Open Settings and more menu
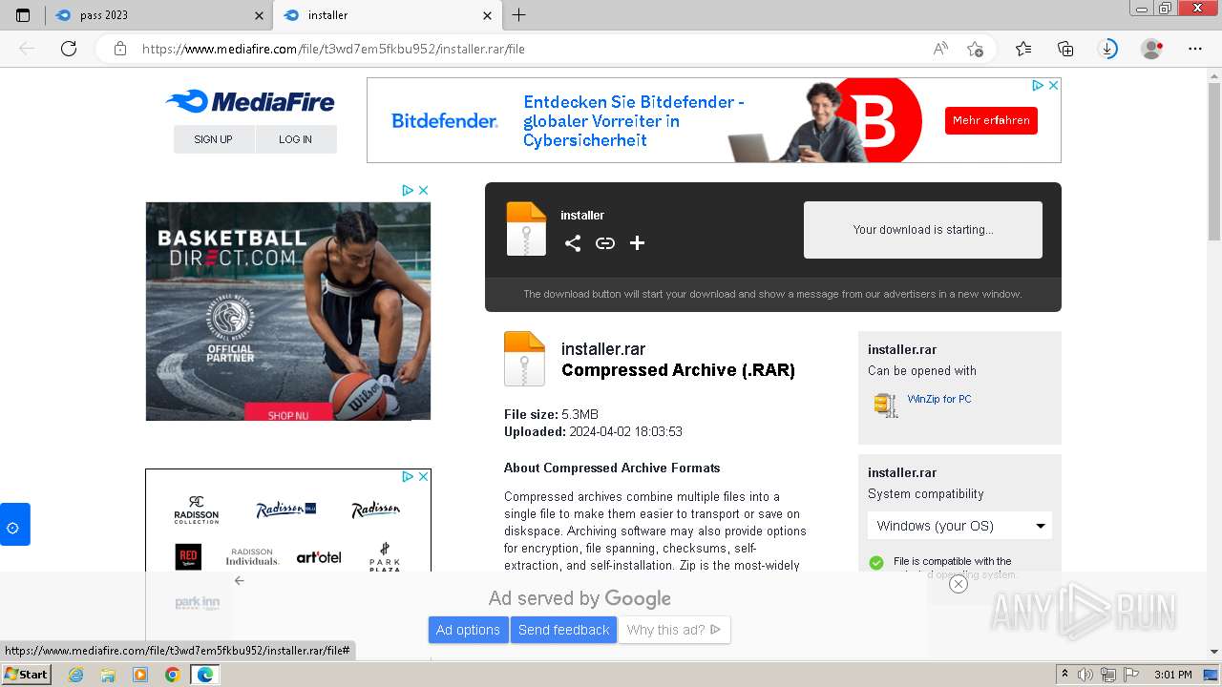Viewport: 1222px width, 687px height. 1195,49
